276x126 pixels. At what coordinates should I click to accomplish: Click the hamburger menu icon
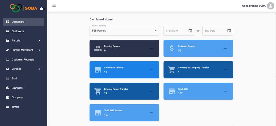pos(54,6)
